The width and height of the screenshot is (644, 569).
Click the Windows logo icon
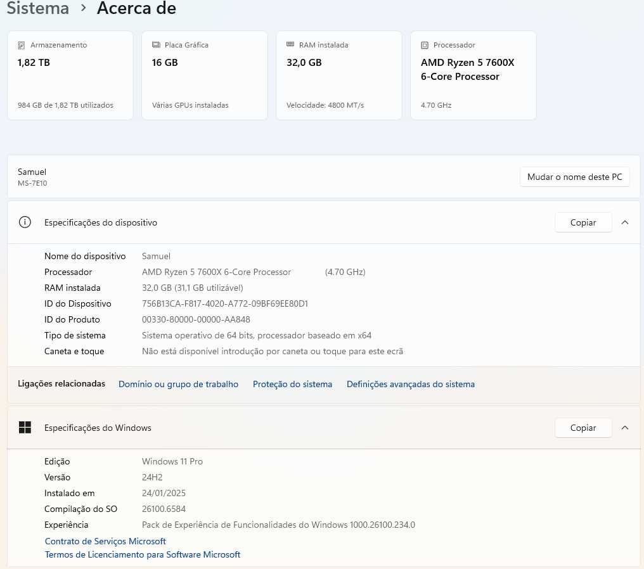click(25, 427)
